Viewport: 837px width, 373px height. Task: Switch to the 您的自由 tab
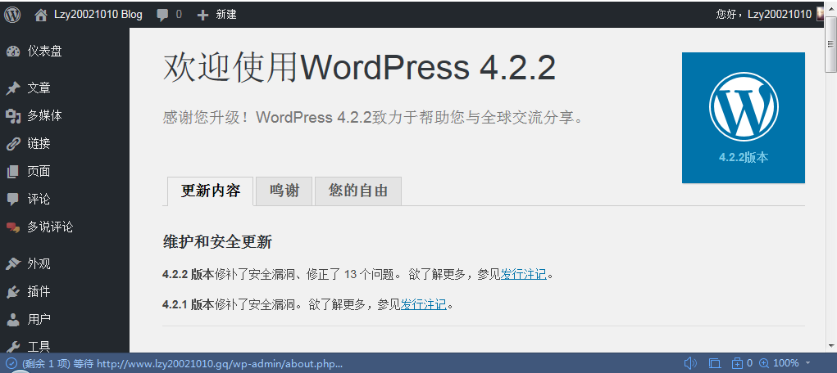tap(358, 191)
